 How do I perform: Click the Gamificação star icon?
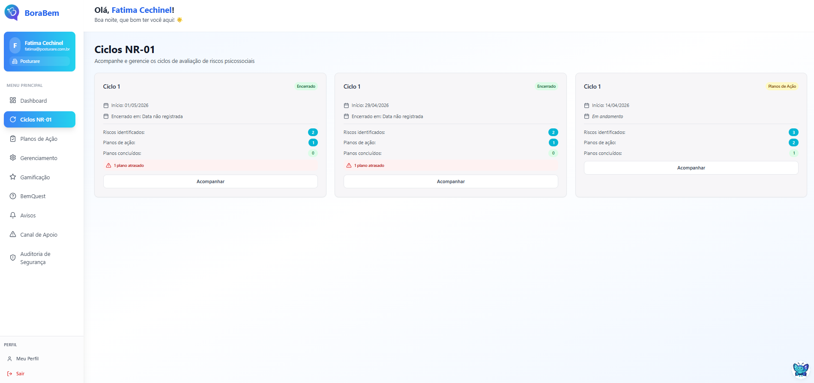click(13, 177)
